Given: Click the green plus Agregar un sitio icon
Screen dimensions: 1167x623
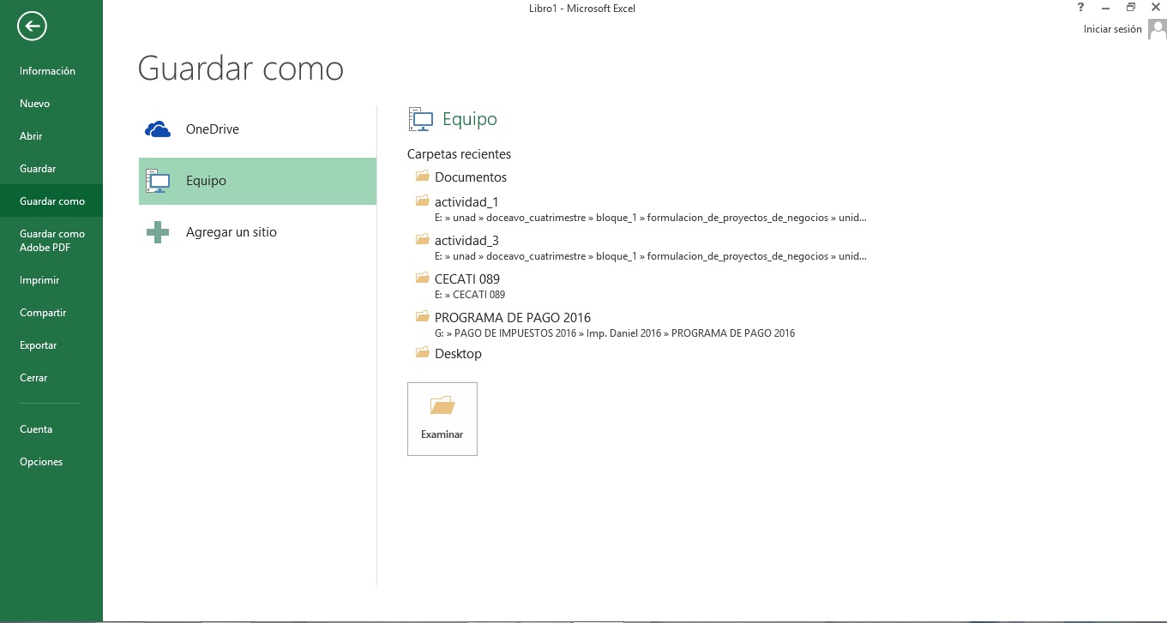Looking at the screenshot, I should pyautogui.click(x=158, y=232).
